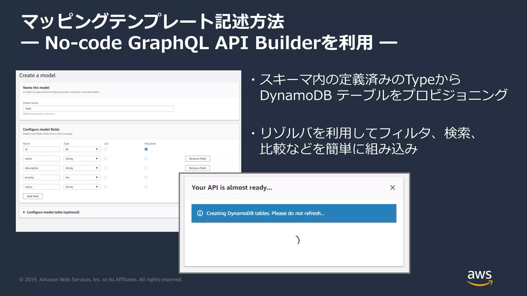Enable List checkbox for description field
Screen dimensions: 527x296
106,168
